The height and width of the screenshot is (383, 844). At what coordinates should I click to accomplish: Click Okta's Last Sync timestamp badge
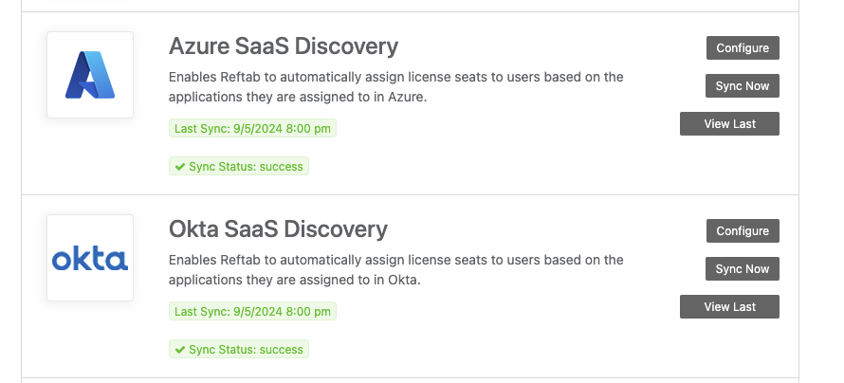pyautogui.click(x=252, y=311)
